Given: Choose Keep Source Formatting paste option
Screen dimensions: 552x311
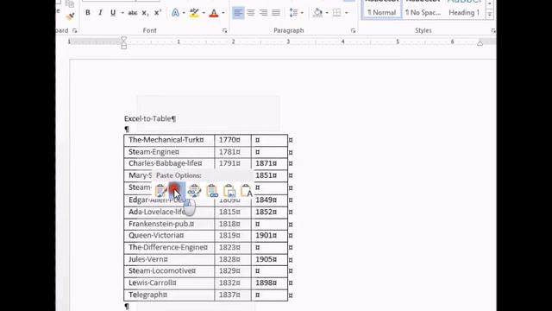Looking at the screenshot, I should click(x=160, y=190).
